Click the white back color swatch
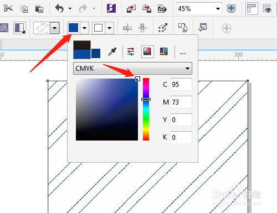The image size is (277, 213). coord(99,28)
